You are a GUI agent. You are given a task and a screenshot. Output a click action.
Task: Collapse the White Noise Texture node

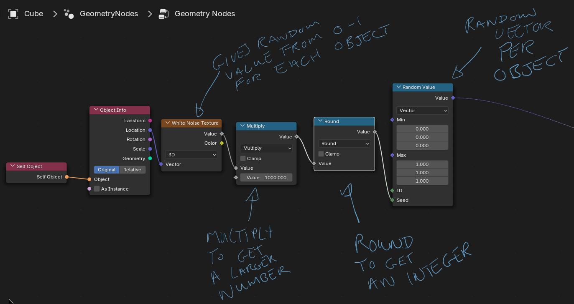(x=168, y=123)
